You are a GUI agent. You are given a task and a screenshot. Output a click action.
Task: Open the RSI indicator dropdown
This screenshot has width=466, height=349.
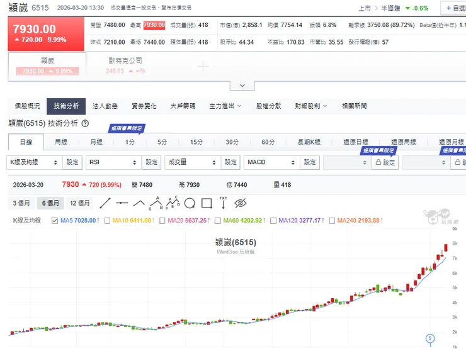tap(113, 162)
